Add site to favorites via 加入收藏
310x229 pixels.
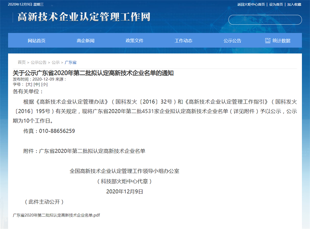(294, 5)
